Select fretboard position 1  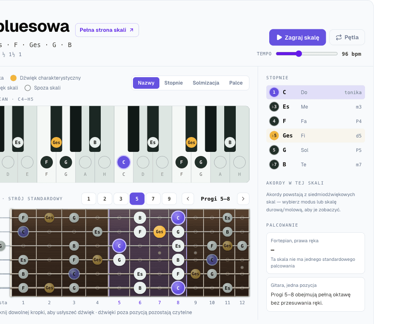(89, 199)
